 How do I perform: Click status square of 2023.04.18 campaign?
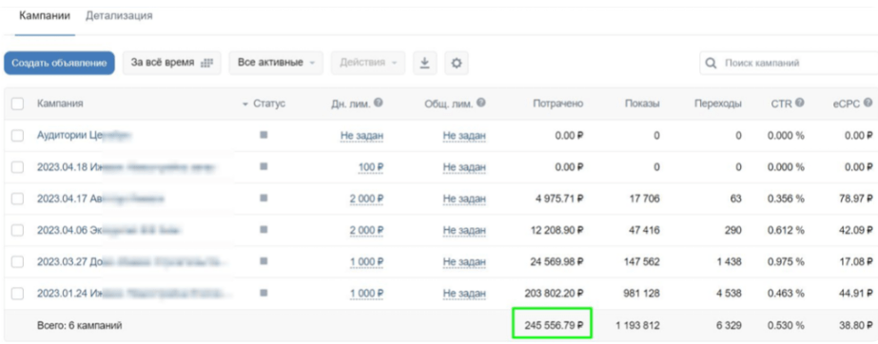pos(263,166)
